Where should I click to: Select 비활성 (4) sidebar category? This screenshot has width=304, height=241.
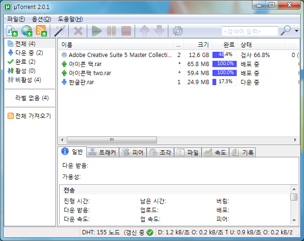pos(24,80)
